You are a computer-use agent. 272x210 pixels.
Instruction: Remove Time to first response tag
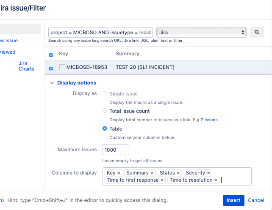click(x=162, y=180)
